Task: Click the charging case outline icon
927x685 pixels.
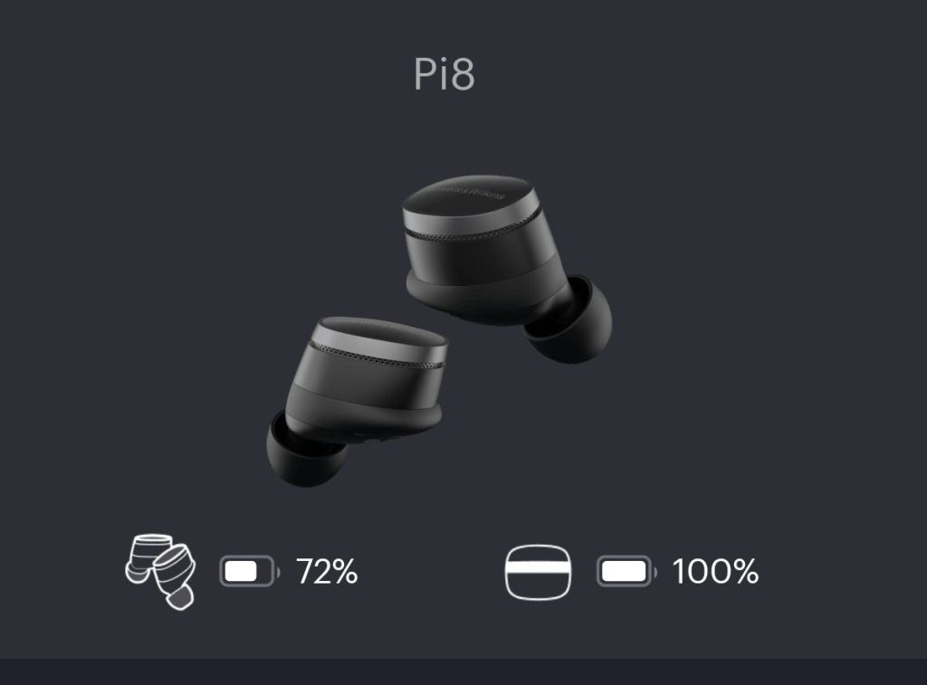Action: 538,572
